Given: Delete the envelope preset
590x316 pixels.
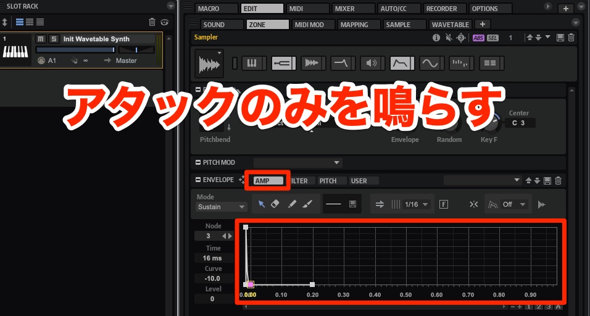Looking at the screenshot, I should click(x=559, y=181).
